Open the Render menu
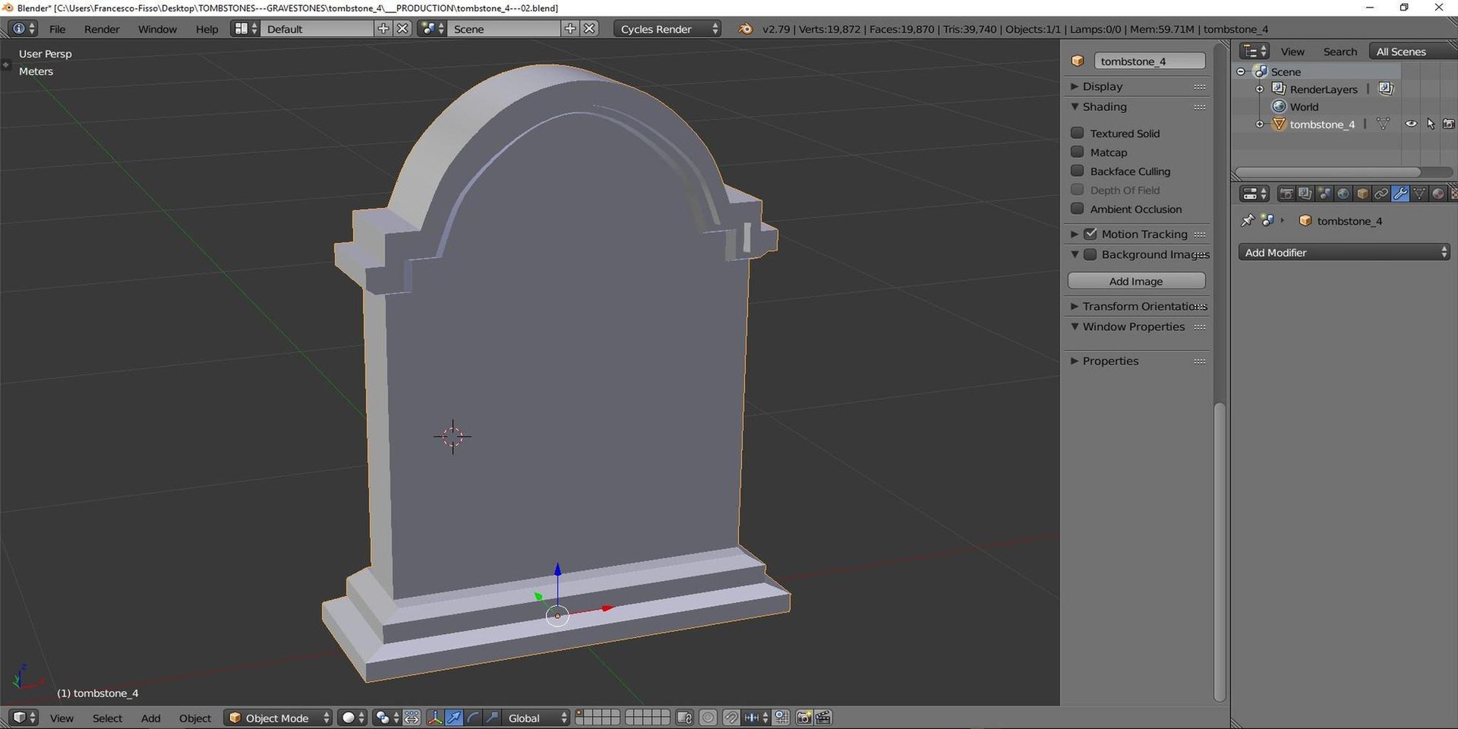1458x729 pixels. point(102,29)
